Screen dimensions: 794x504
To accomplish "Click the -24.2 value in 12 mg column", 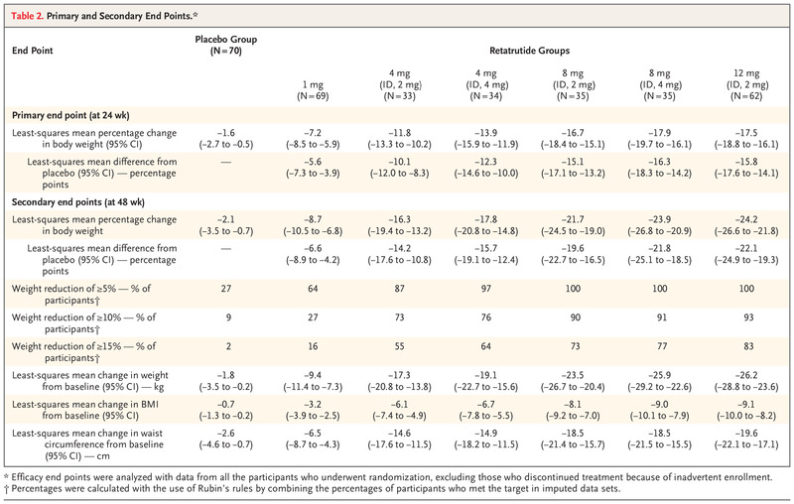I will pyautogui.click(x=746, y=219).
